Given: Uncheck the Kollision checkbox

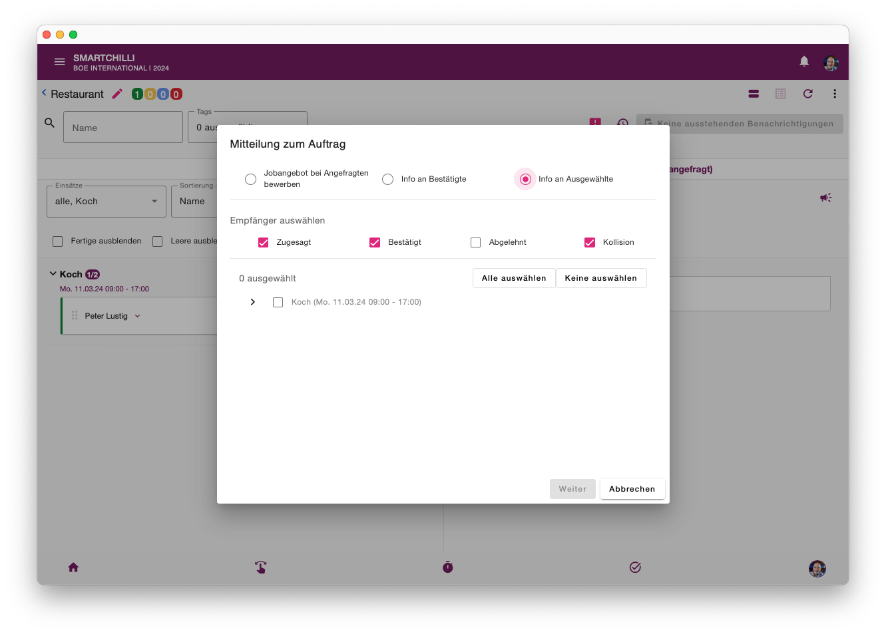Looking at the screenshot, I should click(590, 242).
